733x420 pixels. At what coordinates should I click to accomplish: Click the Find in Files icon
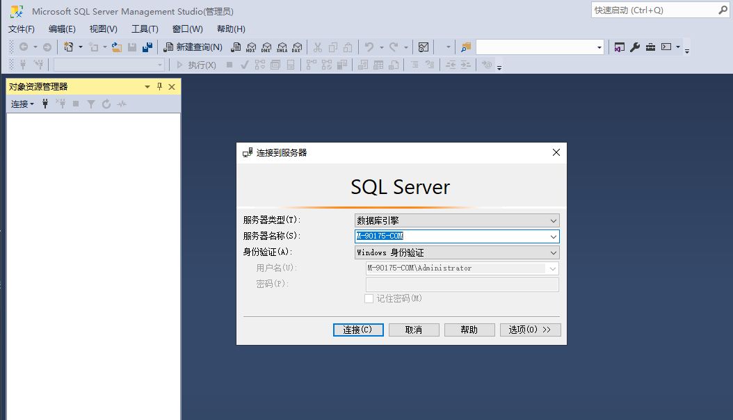pos(466,47)
